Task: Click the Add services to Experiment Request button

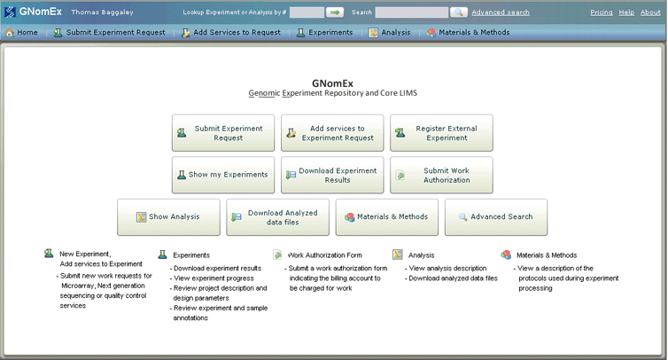Action: pyautogui.click(x=332, y=133)
